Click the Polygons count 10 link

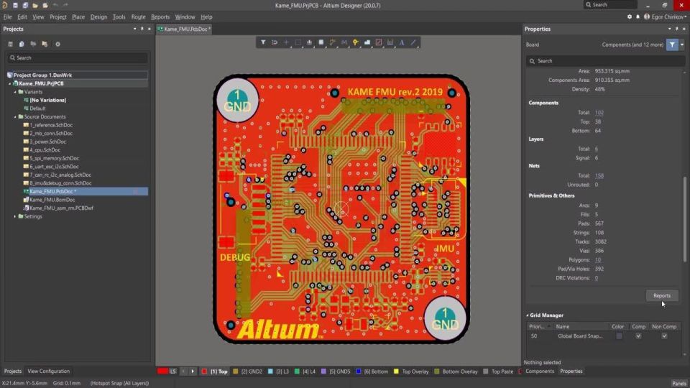(597, 260)
